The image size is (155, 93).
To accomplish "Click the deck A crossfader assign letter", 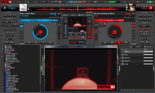I will click(x=5, y=8).
